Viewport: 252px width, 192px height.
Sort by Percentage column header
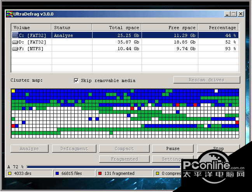tap(218, 28)
